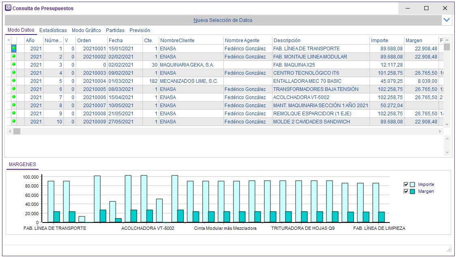Select the MARGENES chart tab
The width and height of the screenshot is (456, 257).
click(22, 164)
